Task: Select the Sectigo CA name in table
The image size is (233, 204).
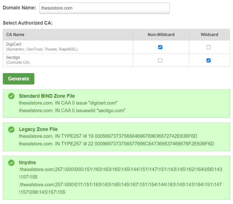Action: click(13, 58)
